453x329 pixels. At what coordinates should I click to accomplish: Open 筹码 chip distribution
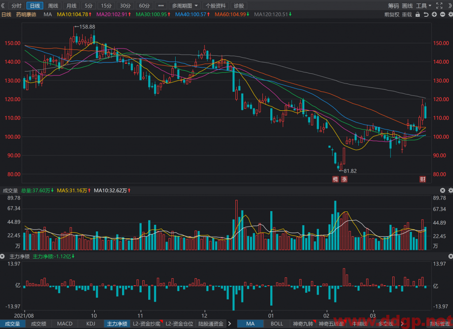[x=393, y=5]
